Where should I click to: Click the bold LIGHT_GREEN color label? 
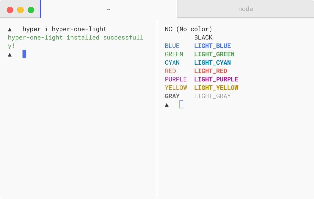[x=214, y=54]
